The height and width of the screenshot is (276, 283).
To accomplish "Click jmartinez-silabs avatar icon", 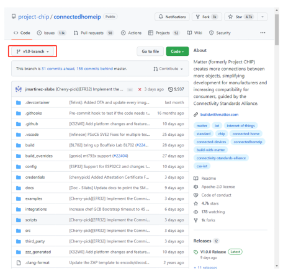I will (19, 89).
